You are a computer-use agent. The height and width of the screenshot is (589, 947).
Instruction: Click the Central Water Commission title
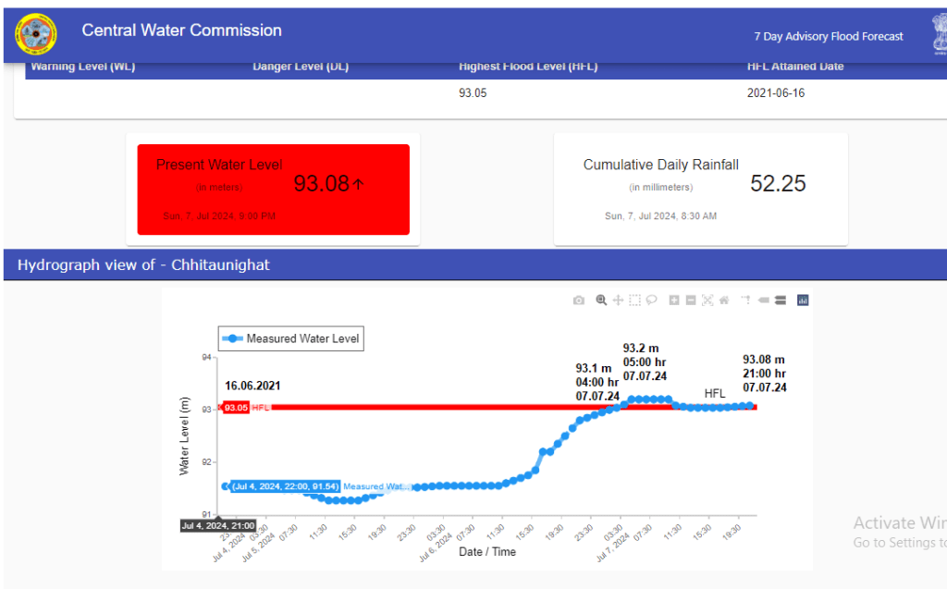[181, 31]
